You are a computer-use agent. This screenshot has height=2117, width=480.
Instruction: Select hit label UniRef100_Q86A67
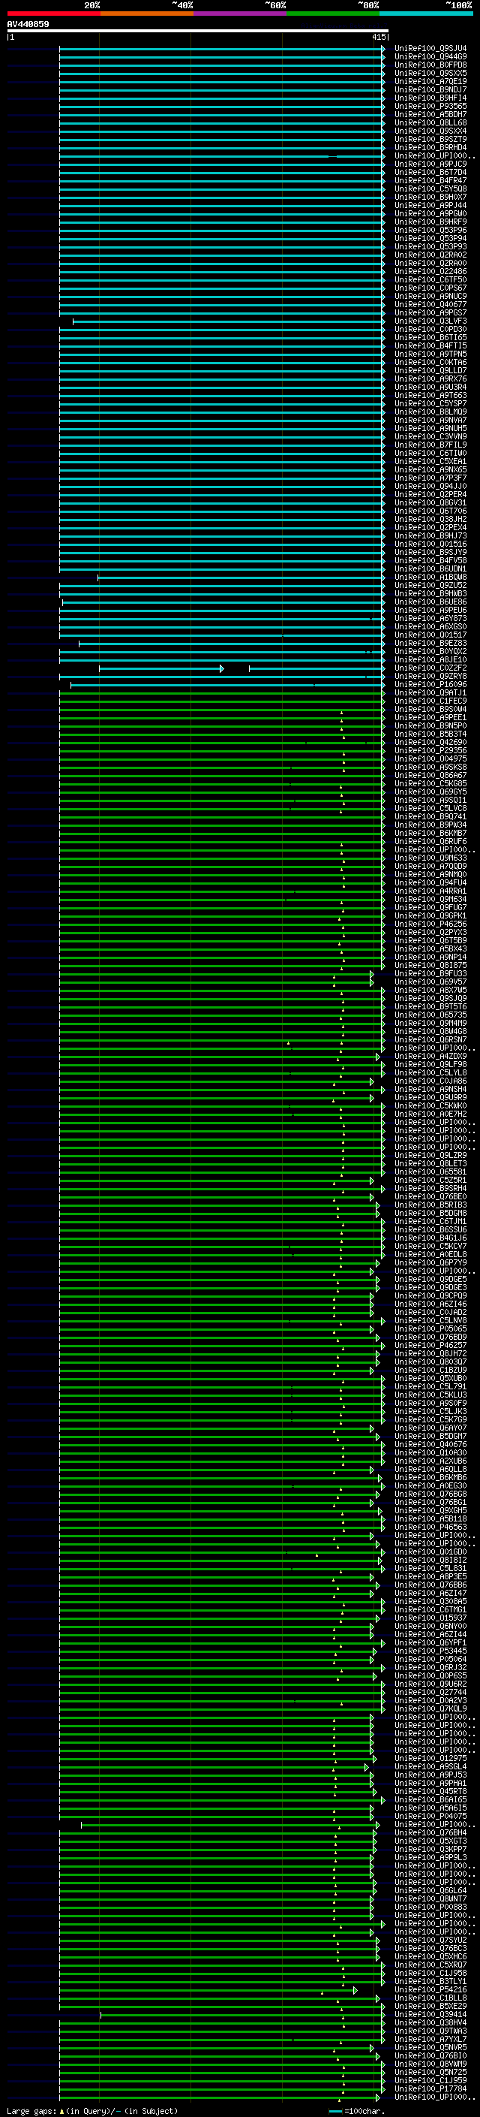point(430,776)
